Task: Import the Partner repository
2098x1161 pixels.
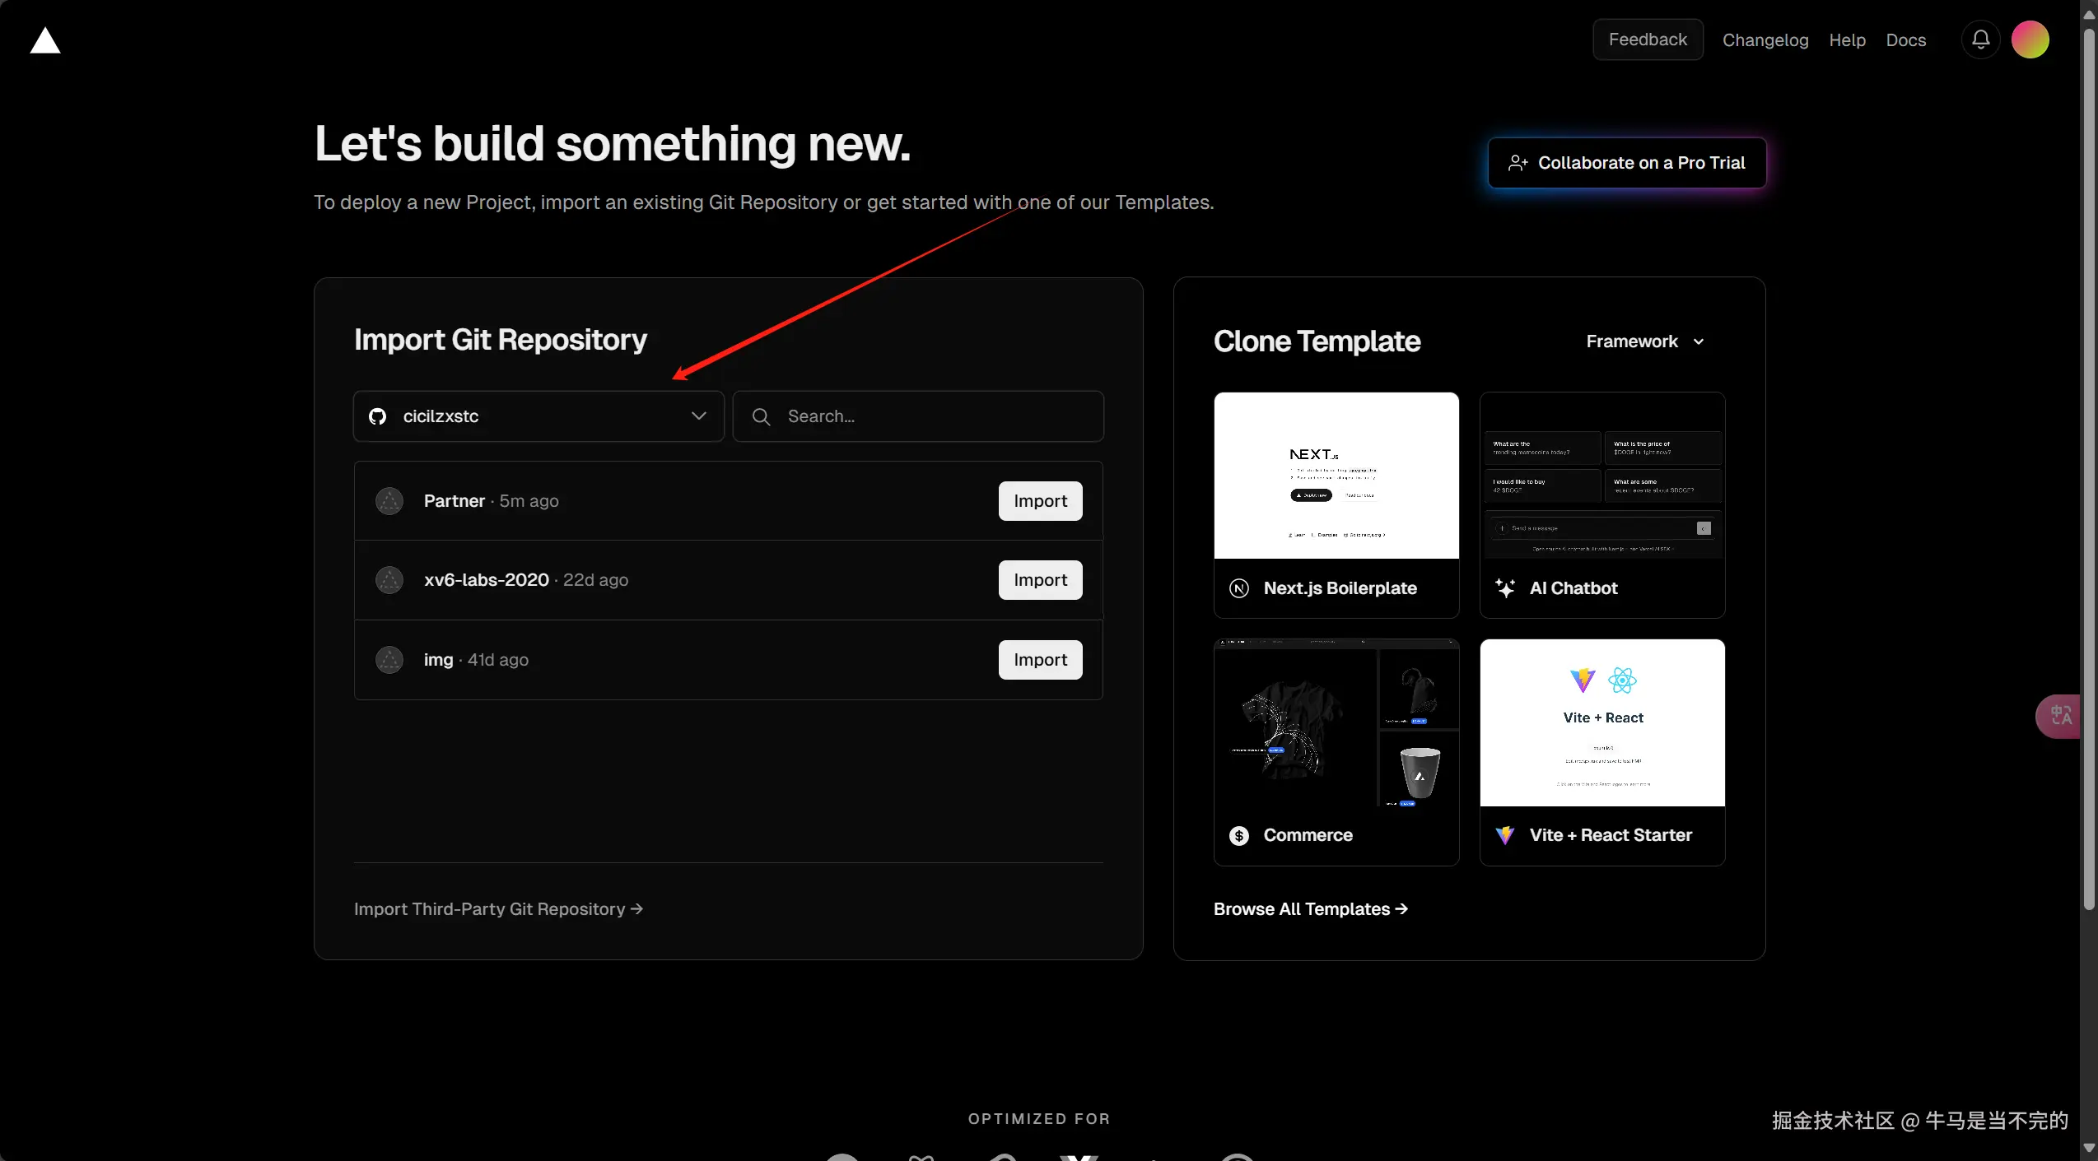Action: coord(1040,501)
